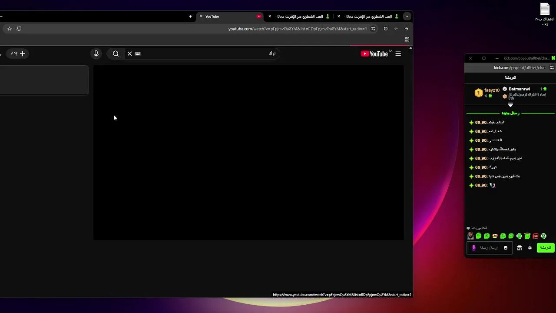
Task: Click Batmanrwl in gift leaderboard
Action: pyautogui.click(x=519, y=89)
